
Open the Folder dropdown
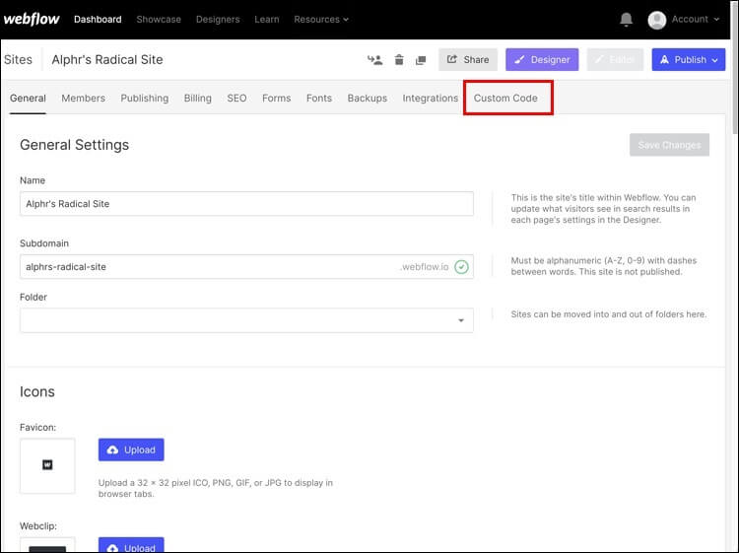coord(246,320)
